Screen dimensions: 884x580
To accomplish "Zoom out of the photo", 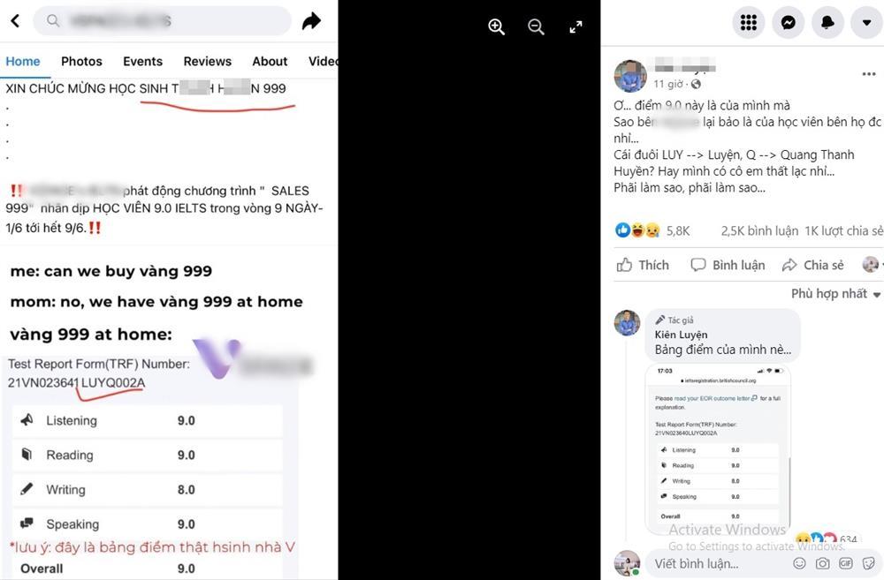I will pyautogui.click(x=537, y=26).
